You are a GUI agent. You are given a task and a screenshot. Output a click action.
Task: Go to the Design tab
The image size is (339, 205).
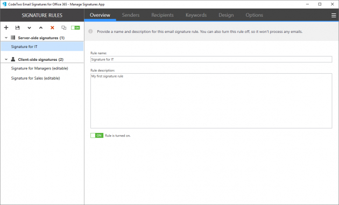[x=226, y=15]
